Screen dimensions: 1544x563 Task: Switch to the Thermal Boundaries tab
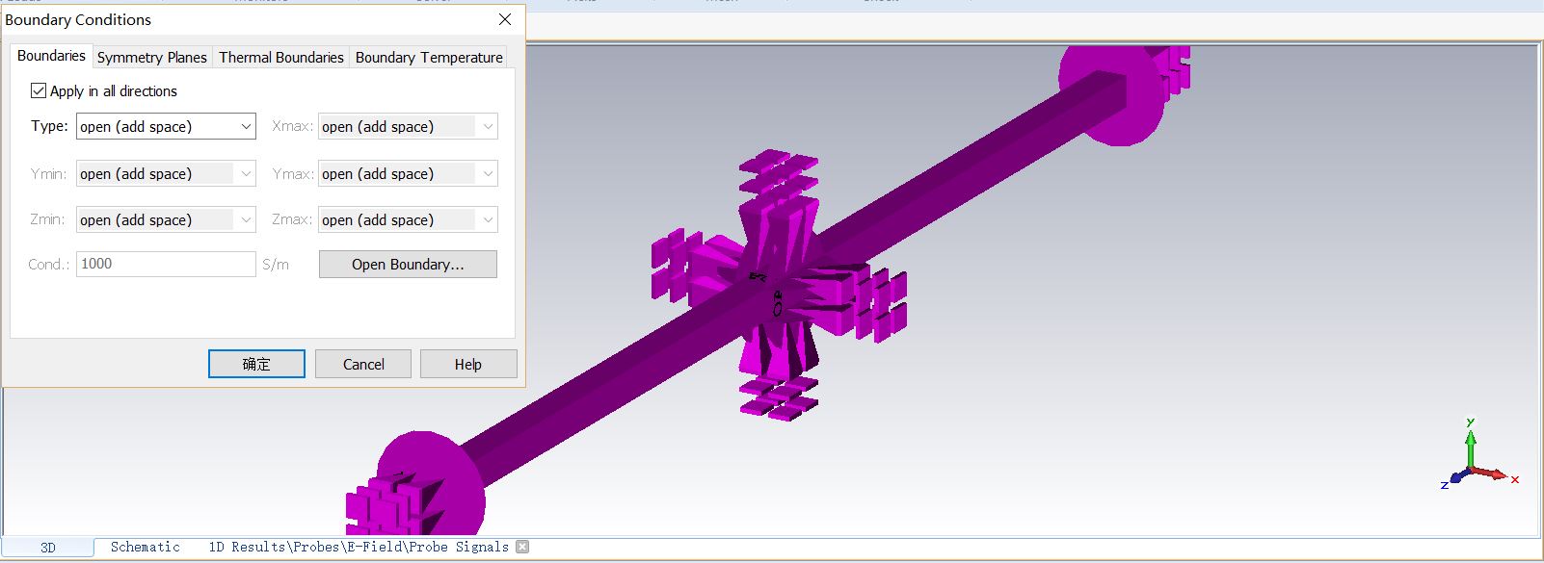[281, 57]
